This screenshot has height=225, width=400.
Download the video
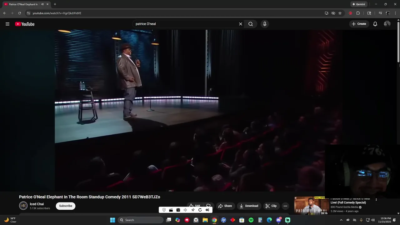click(x=249, y=206)
